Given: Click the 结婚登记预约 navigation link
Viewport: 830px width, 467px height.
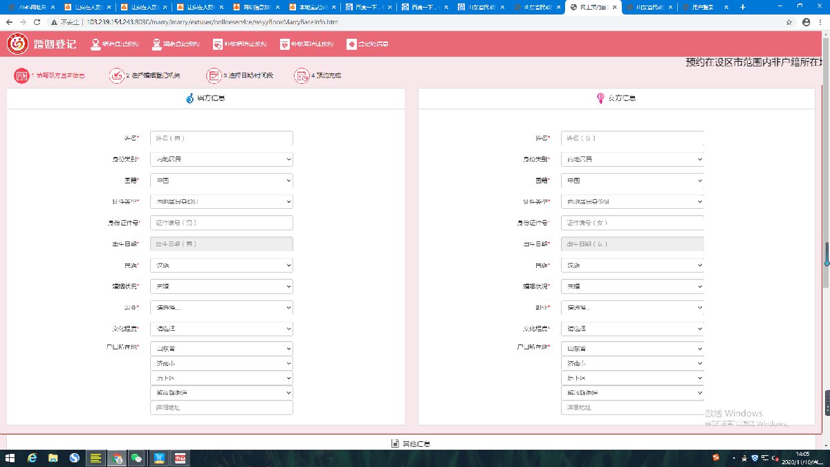Looking at the screenshot, I should (x=115, y=44).
